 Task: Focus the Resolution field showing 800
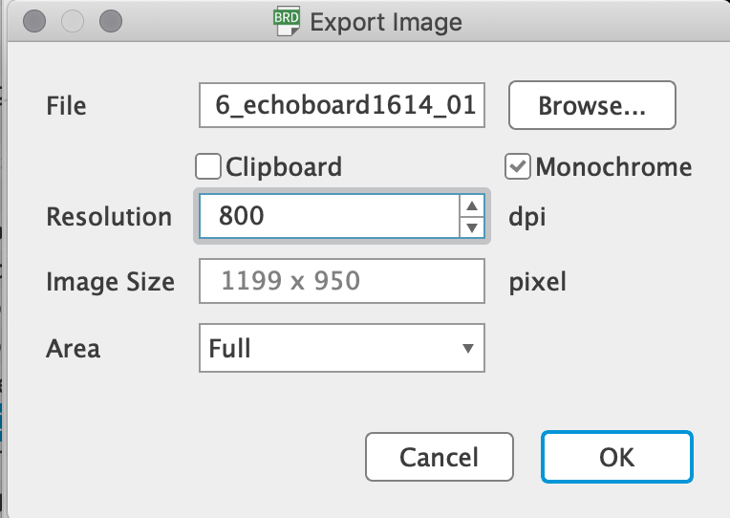tap(329, 216)
